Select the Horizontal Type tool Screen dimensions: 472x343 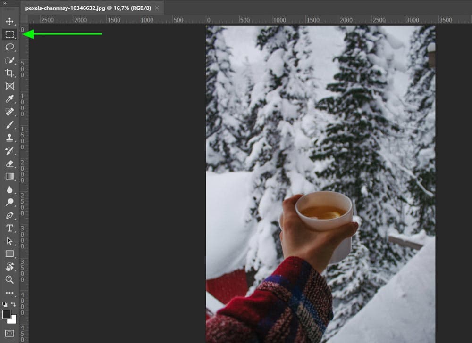[x=9, y=228]
